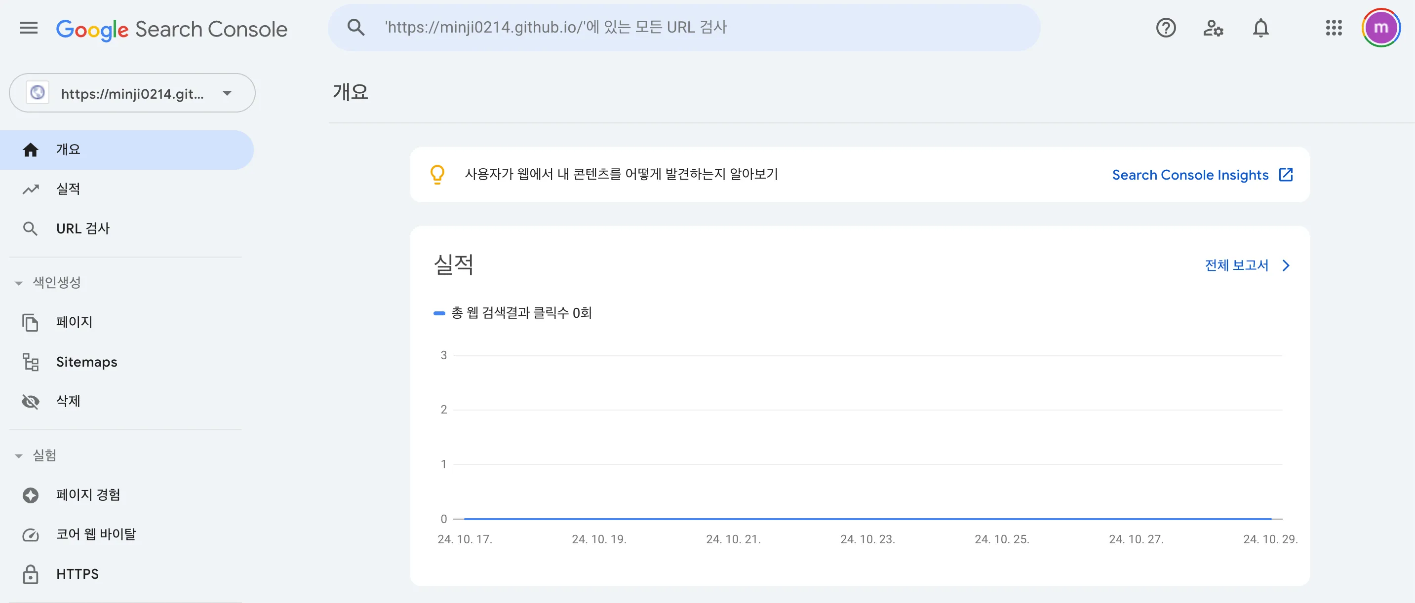Open the Google apps grid
The image size is (1415, 603).
[x=1333, y=28]
